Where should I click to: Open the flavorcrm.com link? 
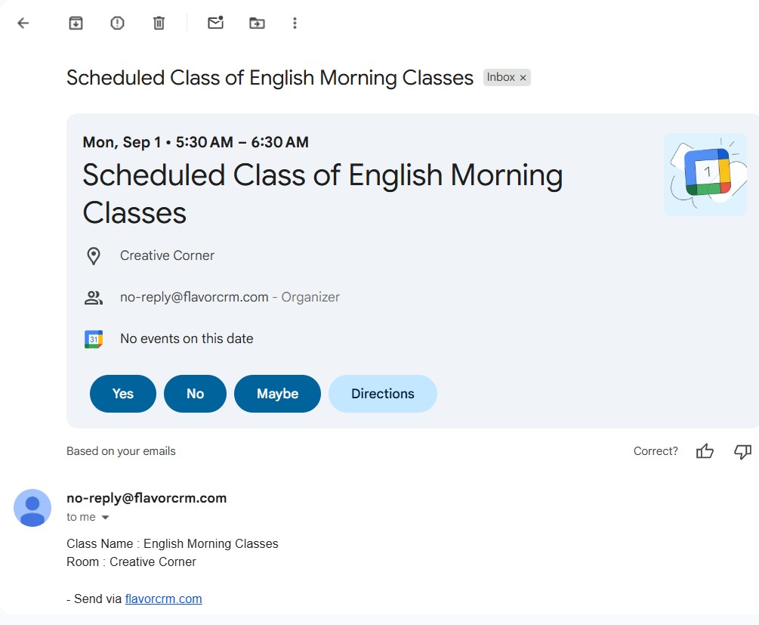point(163,599)
